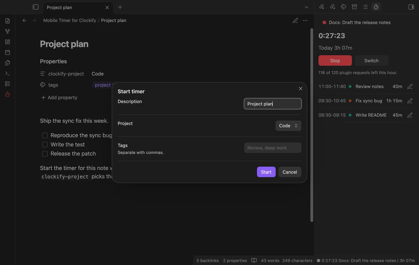This screenshot has width=419, height=265.
Task: Click the Code value of clockify-project
Action: click(x=98, y=74)
